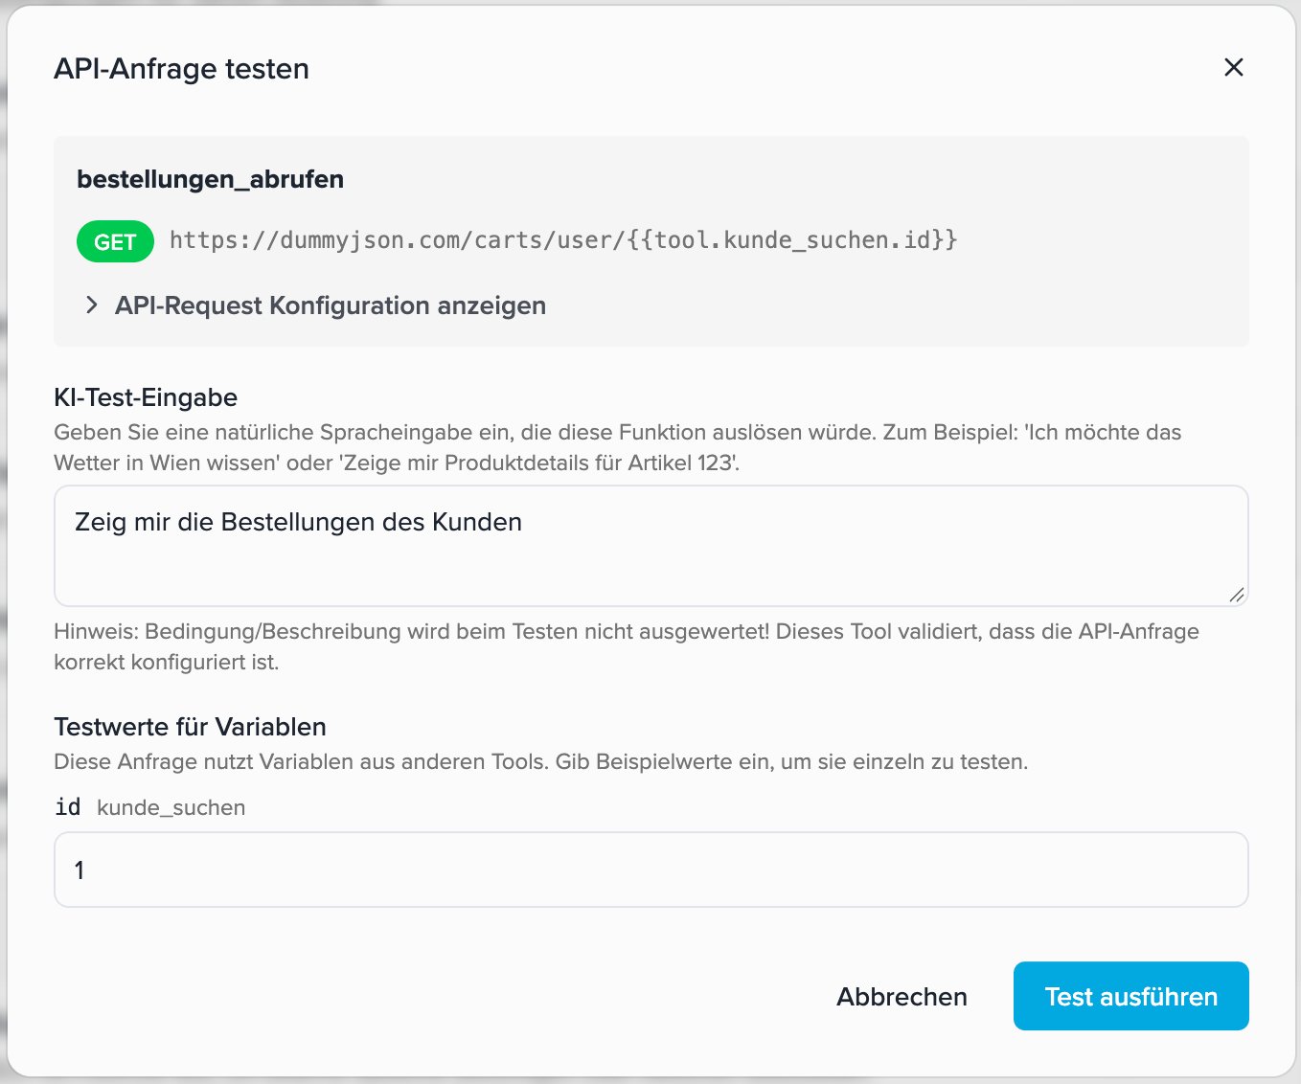Expand API-Request Konfiguration anzeigen chevron

[x=92, y=305]
